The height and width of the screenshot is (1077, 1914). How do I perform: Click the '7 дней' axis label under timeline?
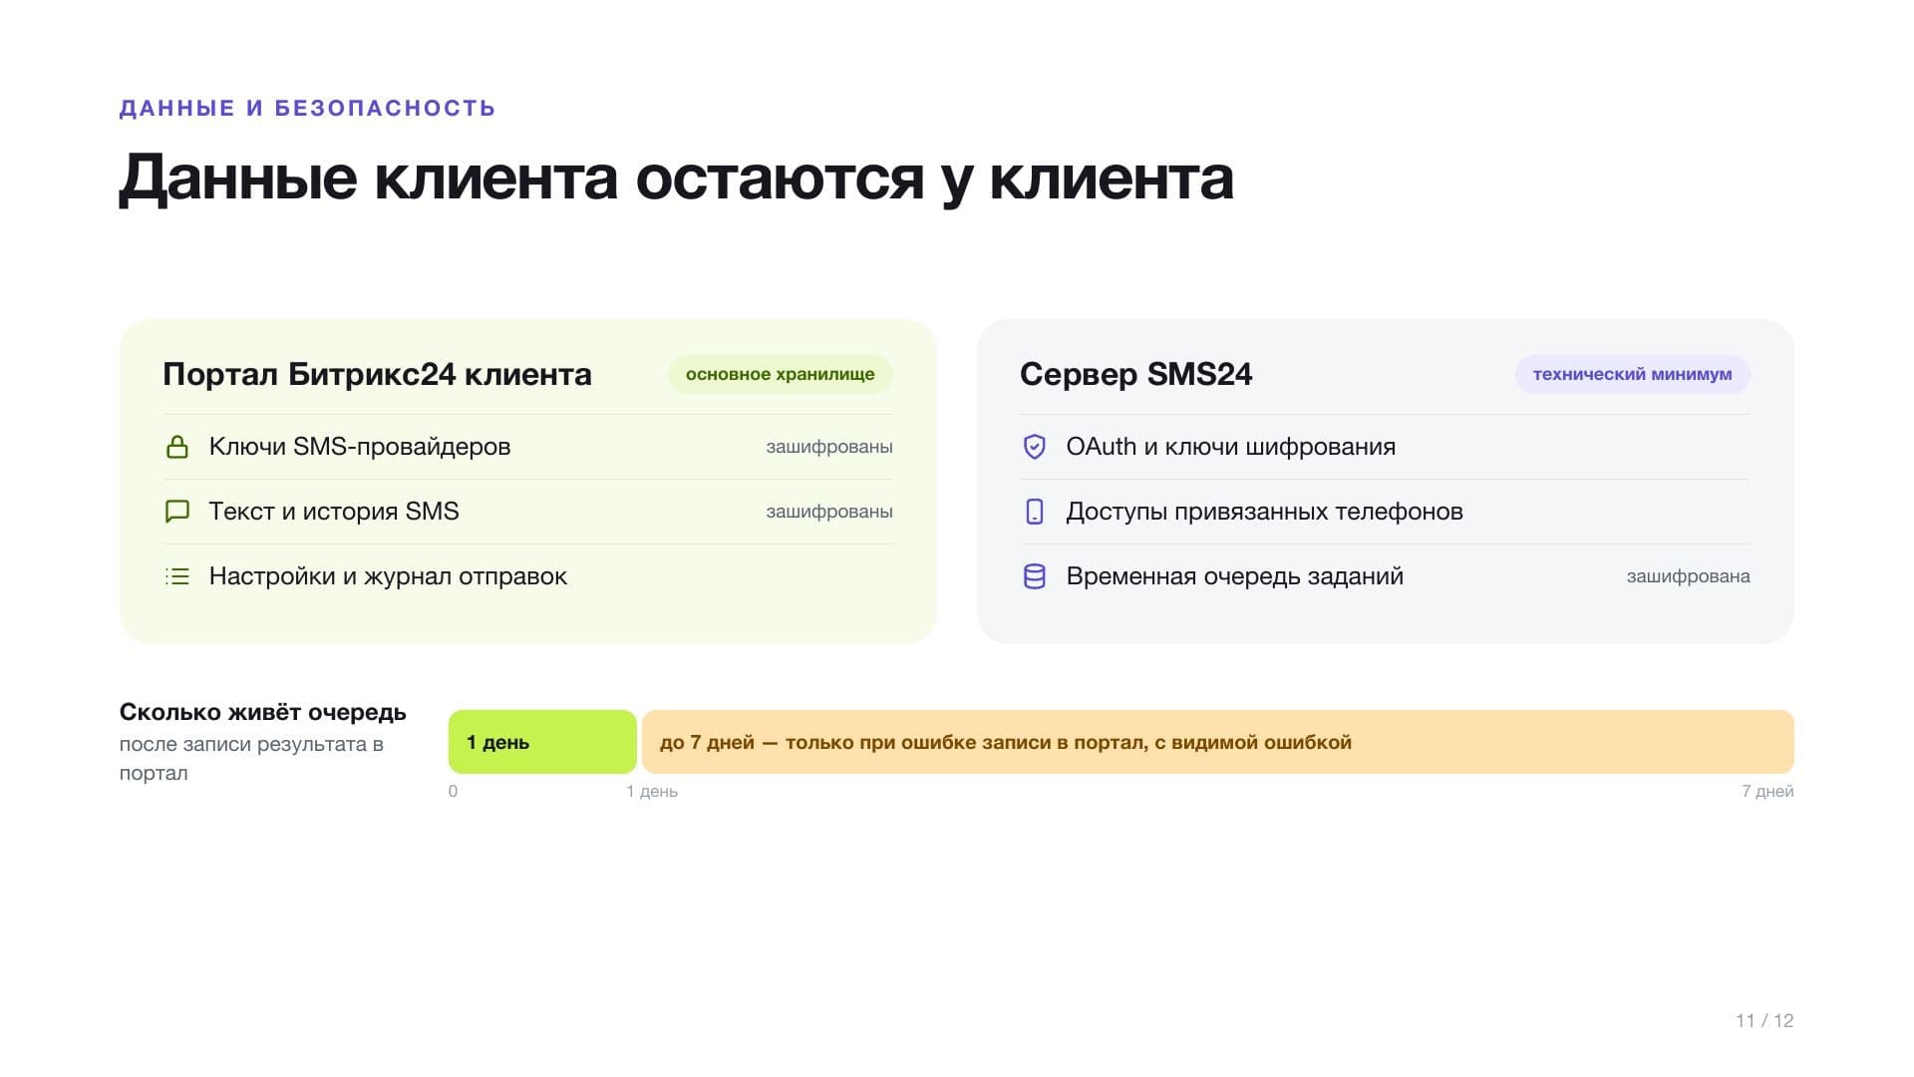1767,791
